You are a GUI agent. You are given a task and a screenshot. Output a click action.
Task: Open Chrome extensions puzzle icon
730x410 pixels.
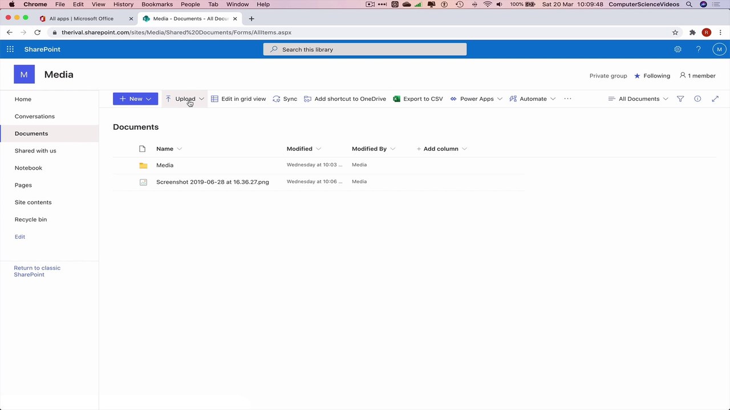click(x=692, y=32)
